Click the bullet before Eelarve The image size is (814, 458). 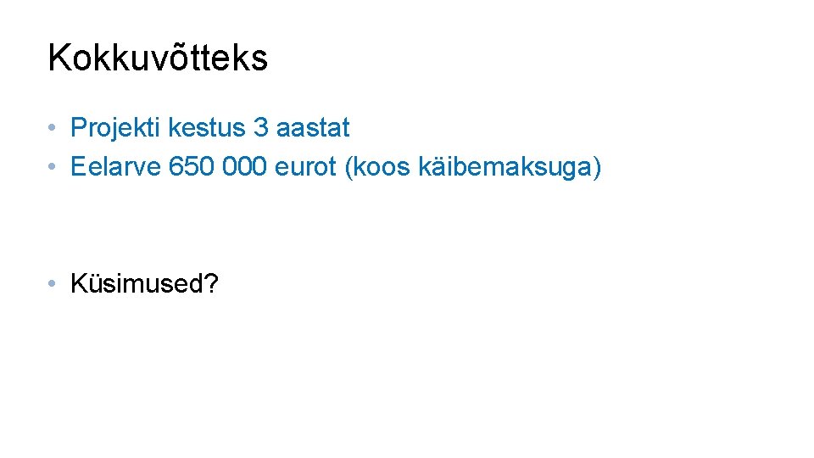pyautogui.click(x=53, y=168)
